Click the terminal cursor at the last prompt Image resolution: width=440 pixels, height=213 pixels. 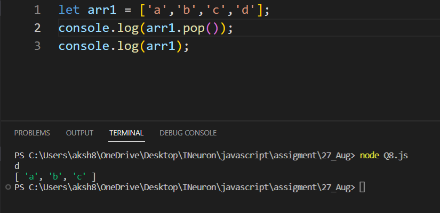(362, 187)
